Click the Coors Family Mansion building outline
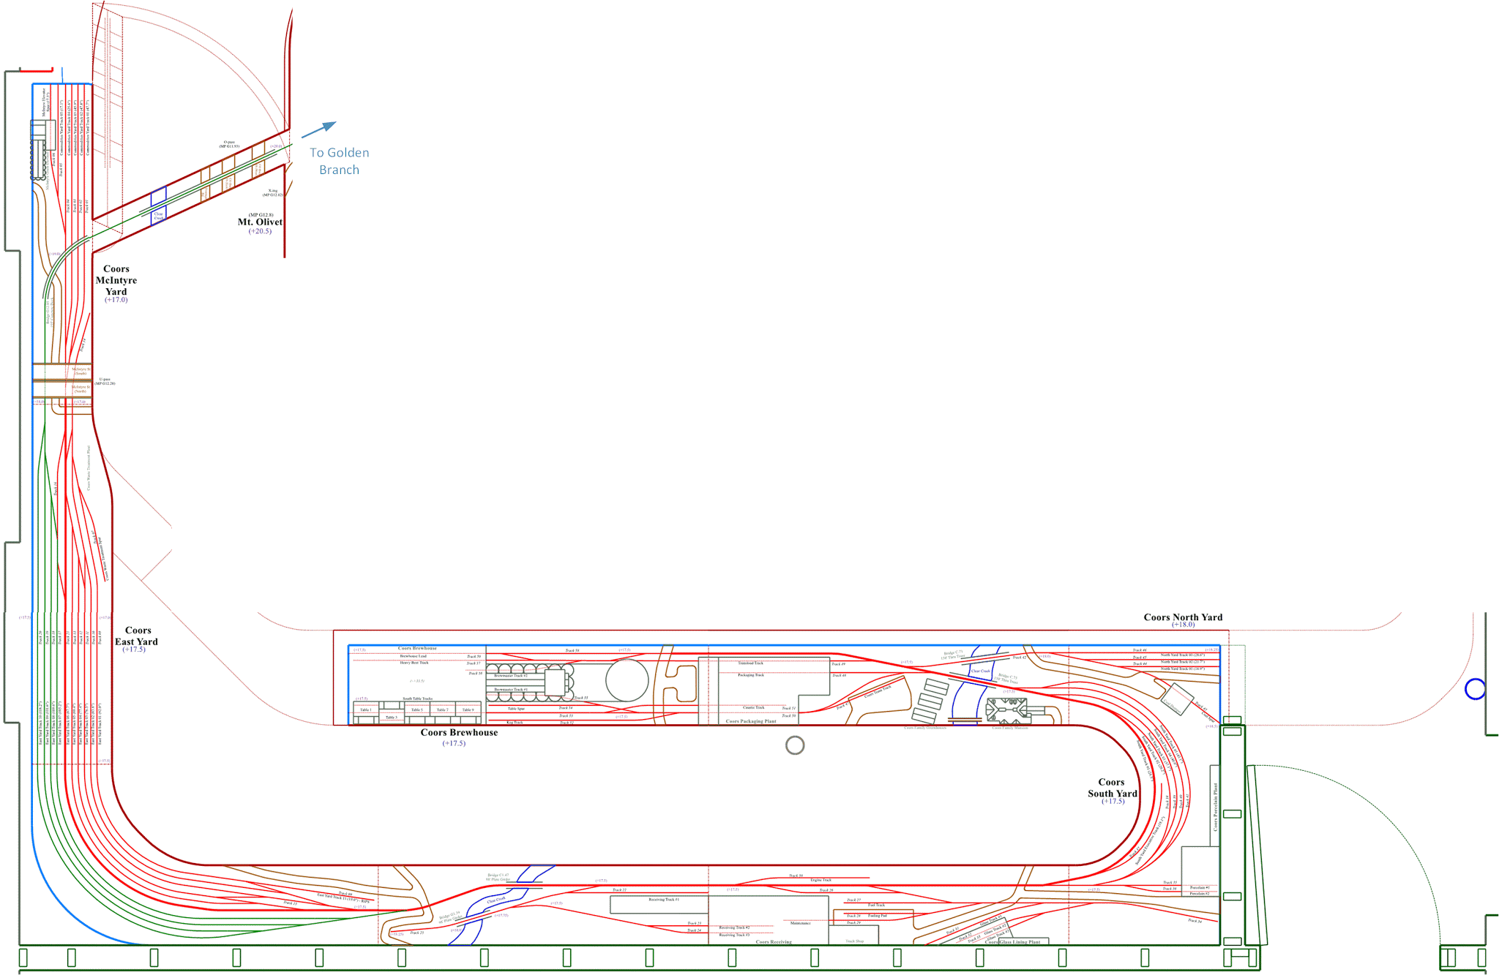This screenshot has width=1499, height=975. pos(1007,710)
